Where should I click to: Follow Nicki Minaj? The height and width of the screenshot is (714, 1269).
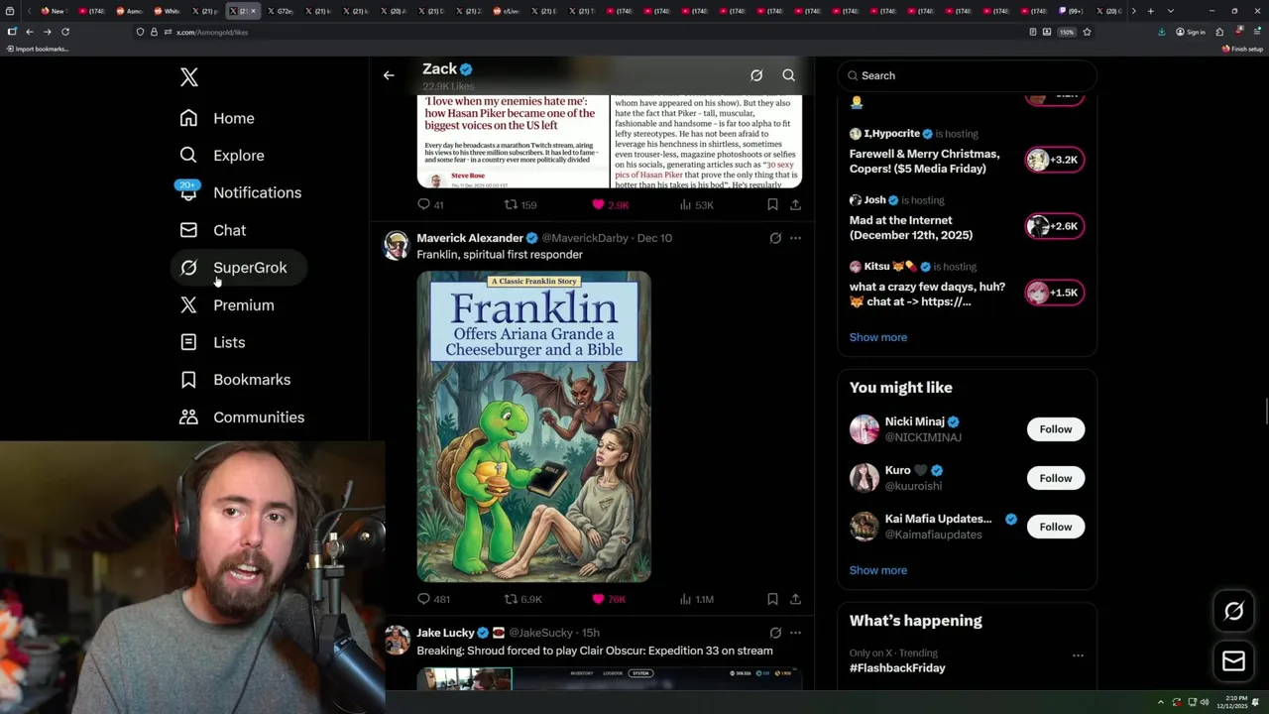pyautogui.click(x=1055, y=429)
